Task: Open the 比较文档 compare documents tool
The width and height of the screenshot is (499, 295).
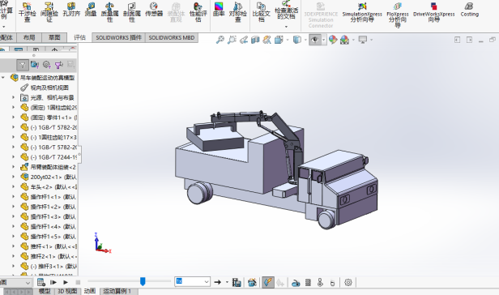Action: click(261, 12)
